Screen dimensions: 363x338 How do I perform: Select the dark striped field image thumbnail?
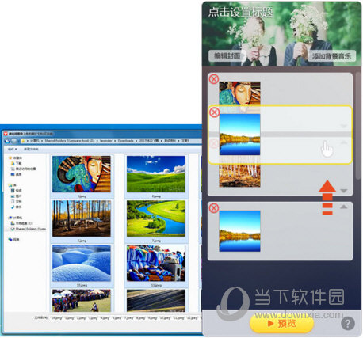tap(156, 301)
